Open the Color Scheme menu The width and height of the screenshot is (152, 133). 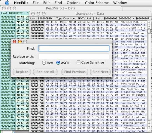pyautogui.click(x=97, y=3)
